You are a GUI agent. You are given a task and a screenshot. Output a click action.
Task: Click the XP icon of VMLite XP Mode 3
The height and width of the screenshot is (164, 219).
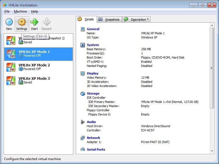click(x=11, y=81)
